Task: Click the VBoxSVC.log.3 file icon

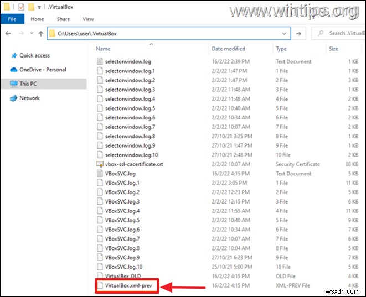Action: pos(100,201)
